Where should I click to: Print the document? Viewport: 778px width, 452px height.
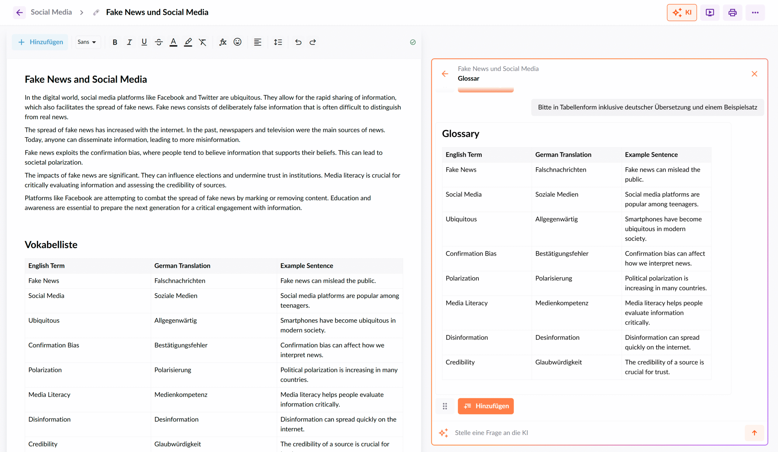[732, 12]
